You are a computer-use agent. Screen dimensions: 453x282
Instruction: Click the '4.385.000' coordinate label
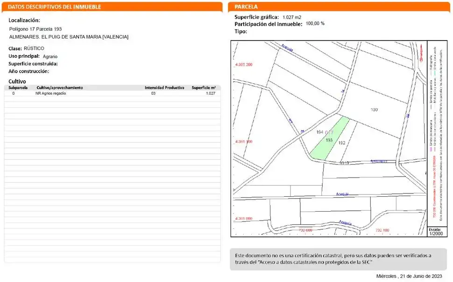[x=244, y=219]
